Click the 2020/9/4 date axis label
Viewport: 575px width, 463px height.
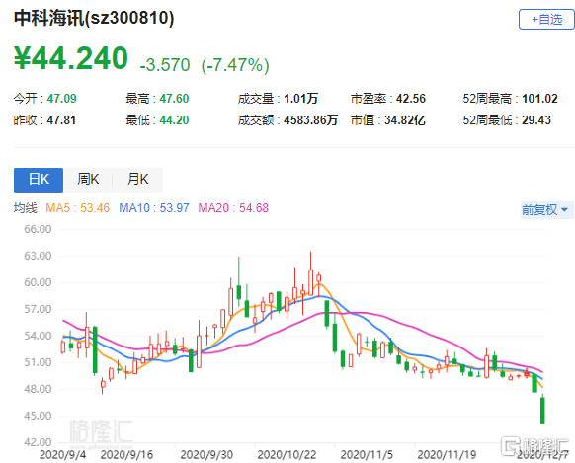(x=62, y=455)
